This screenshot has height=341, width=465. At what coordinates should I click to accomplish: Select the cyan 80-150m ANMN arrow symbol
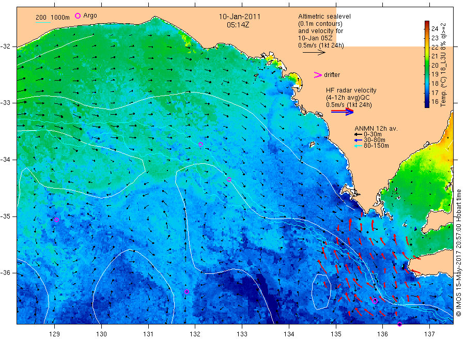click(358, 146)
